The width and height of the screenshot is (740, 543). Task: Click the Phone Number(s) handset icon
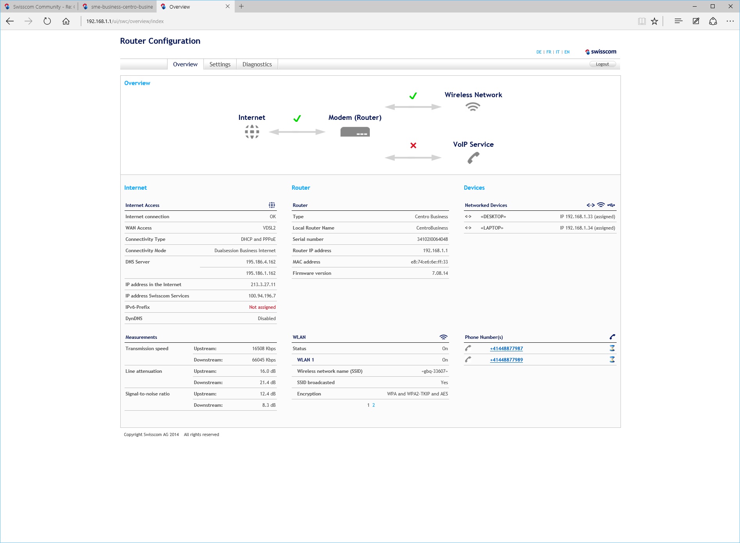click(612, 337)
